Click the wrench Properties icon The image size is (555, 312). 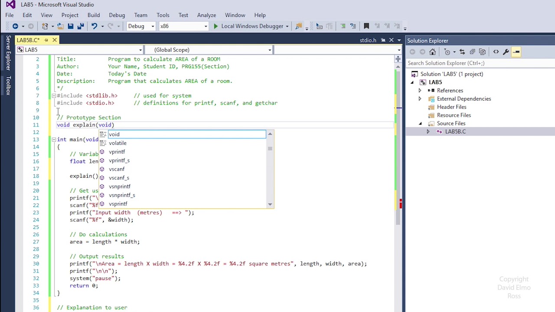tap(506, 52)
